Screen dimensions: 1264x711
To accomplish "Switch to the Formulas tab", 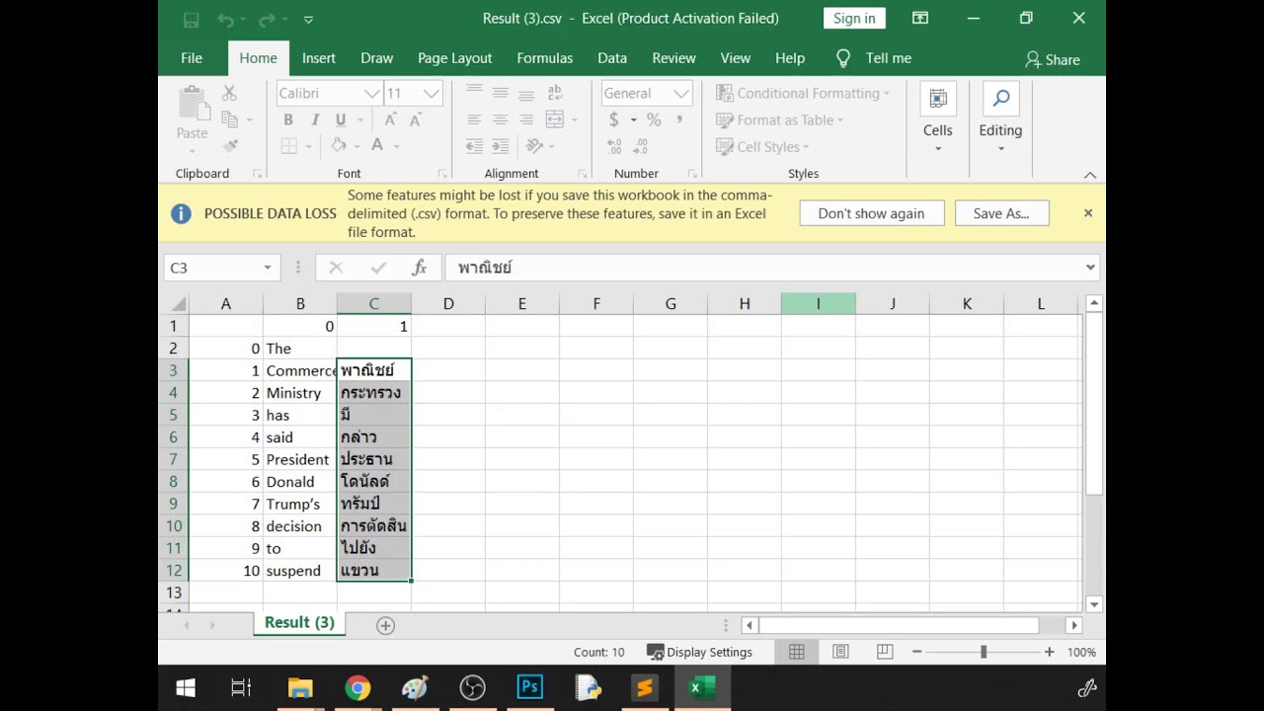I will [544, 58].
